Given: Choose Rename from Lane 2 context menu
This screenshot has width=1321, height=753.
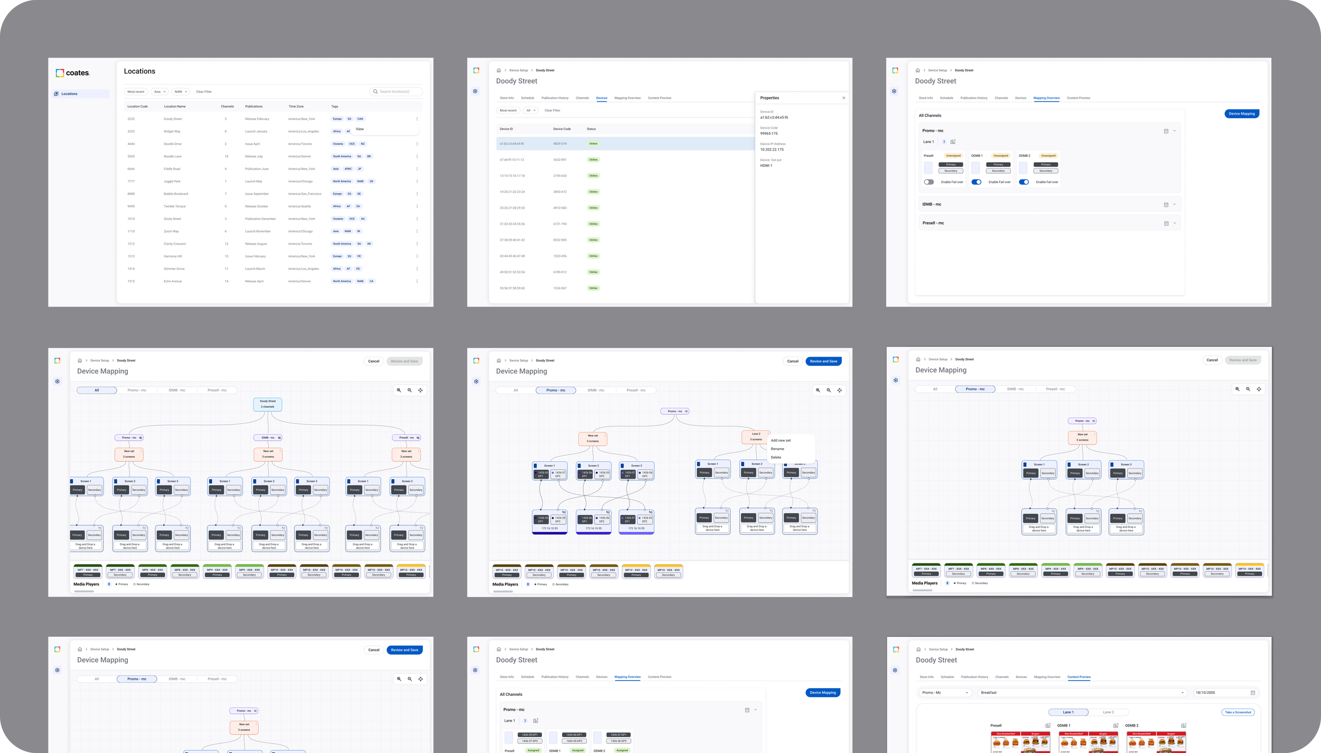Looking at the screenshot, I should tap(777, 449).
